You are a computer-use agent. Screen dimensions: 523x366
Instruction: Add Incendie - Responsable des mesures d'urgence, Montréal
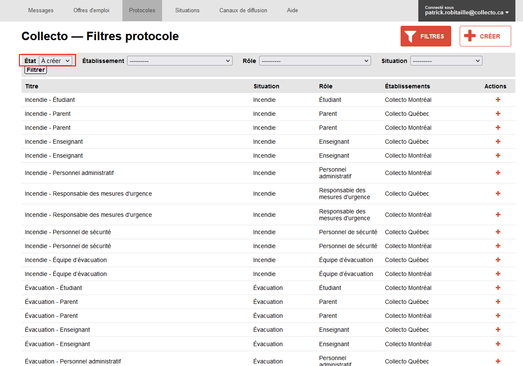tap(498, 215)
